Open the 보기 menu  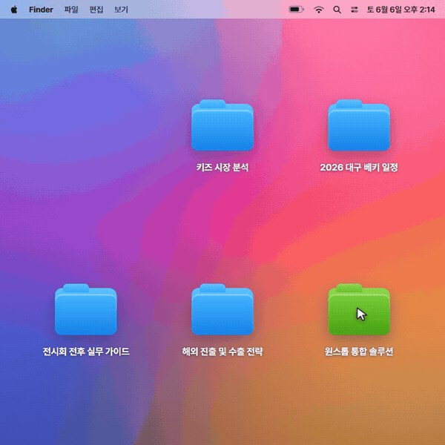pyautogui.click(x=121, y=10)
